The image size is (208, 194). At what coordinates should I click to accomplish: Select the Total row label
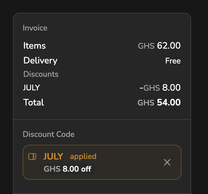pyautogui.click(x=34, y=102)
